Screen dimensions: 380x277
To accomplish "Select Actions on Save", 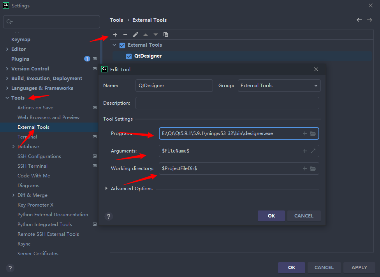I will pyautogui.click(x=35, y=107).
